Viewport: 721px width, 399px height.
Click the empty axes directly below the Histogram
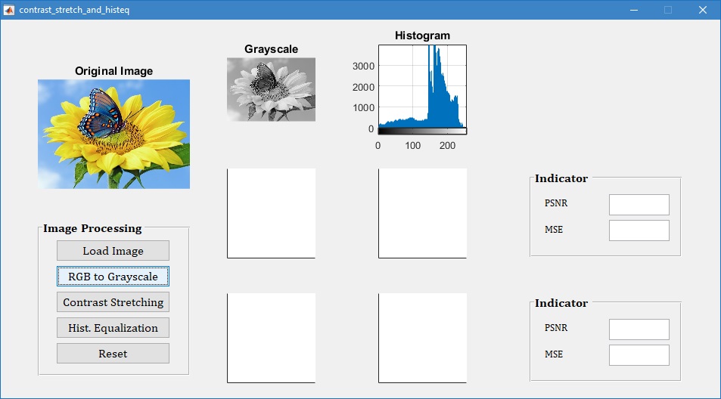[x=422, y=213]
